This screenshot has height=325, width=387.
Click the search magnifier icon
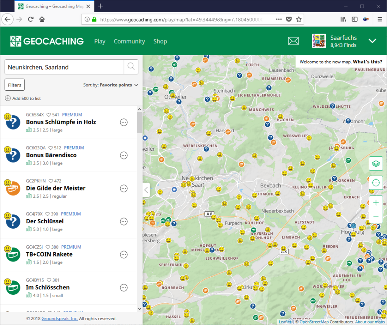coord(131,66)
